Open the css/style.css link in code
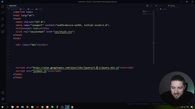Image resolution: width=195 pixels, height=109 pixels. pyautogui.click(x=63, y=32)
